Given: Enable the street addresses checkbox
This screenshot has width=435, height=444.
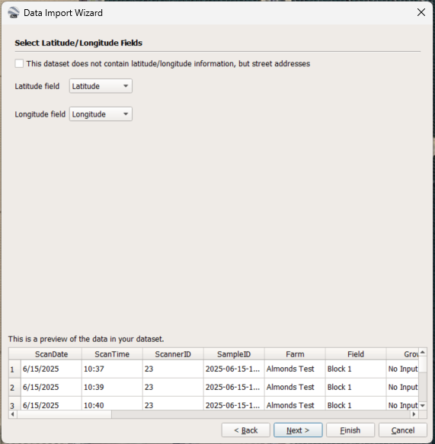Looking at the screenshot, I should click(x=19, y=63).
